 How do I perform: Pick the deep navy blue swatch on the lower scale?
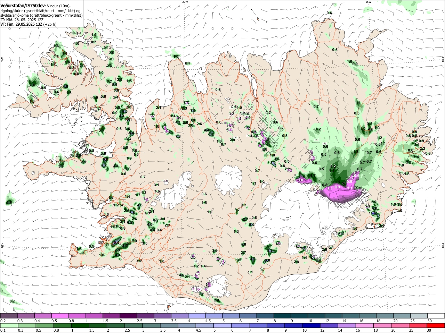click(x=310, y=325)
